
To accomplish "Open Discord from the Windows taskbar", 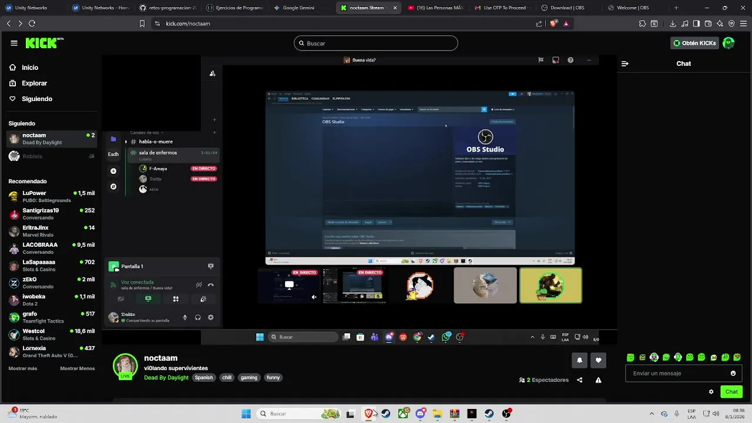I will 421,414.
